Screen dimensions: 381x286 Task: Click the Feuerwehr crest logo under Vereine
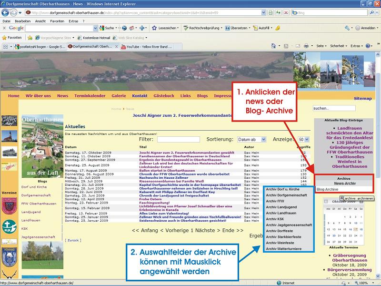tap(9, 206)
